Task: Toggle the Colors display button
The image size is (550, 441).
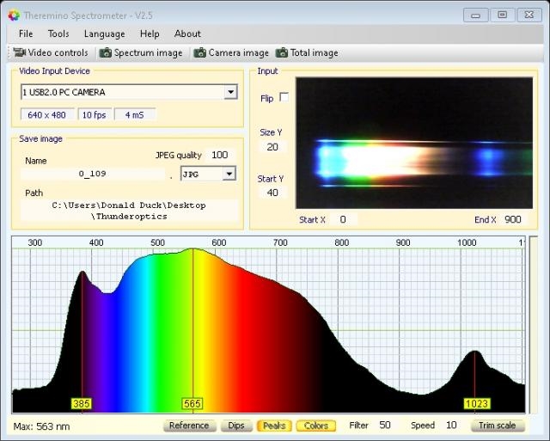Action: [x=316, y=426]
